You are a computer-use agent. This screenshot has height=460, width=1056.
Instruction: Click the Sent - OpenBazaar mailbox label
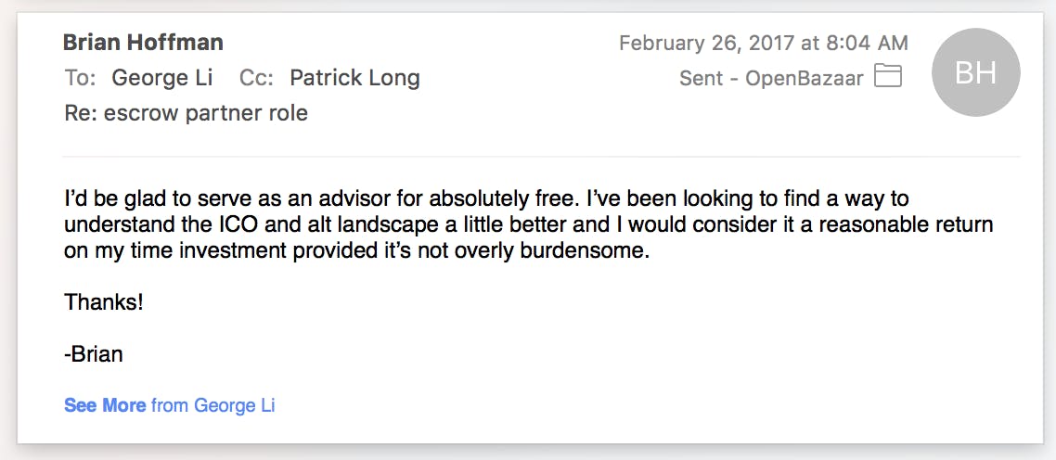pos(770,78)
